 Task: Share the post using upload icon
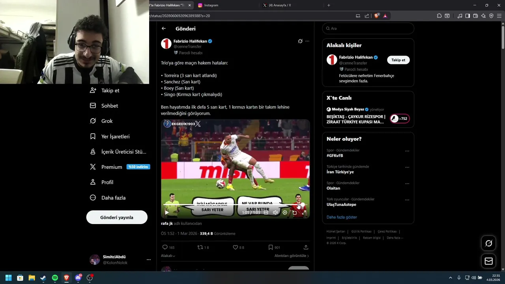click(306, 247)
